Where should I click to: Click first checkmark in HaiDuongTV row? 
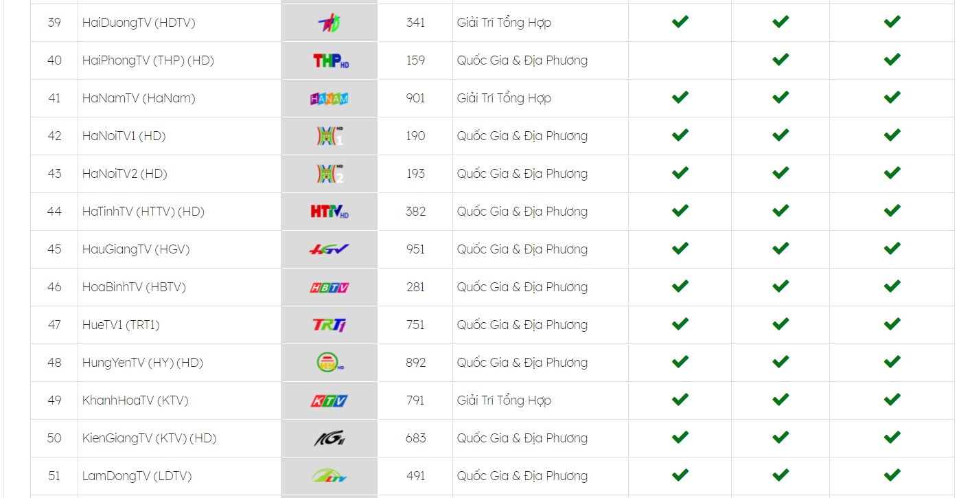coord(680,22)
